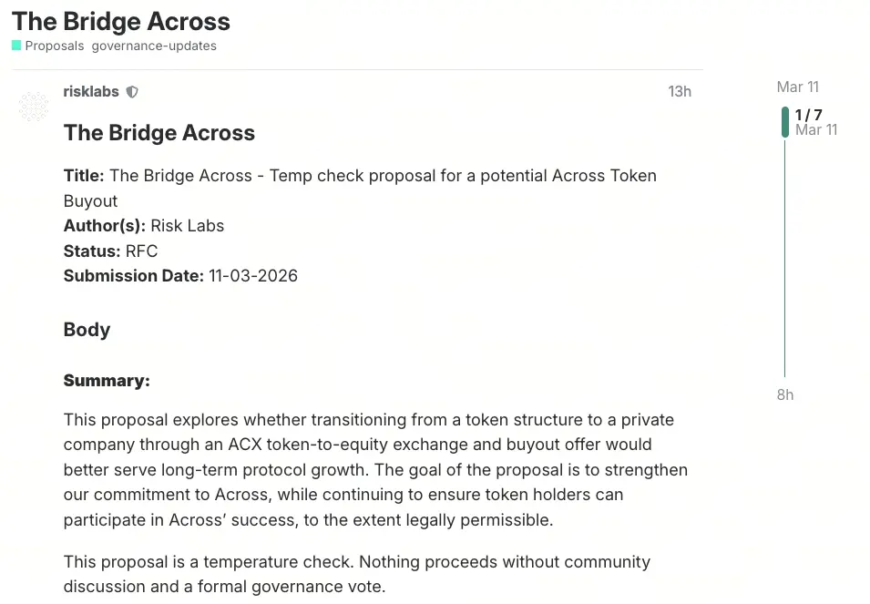
Task: Click the Risk Labs author name text
Action: pyautogui.click(x=187, y=225)
